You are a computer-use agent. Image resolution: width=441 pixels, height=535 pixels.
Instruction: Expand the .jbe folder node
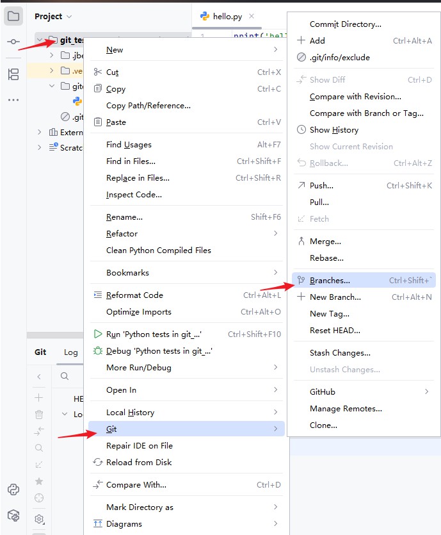coord(51,55)
